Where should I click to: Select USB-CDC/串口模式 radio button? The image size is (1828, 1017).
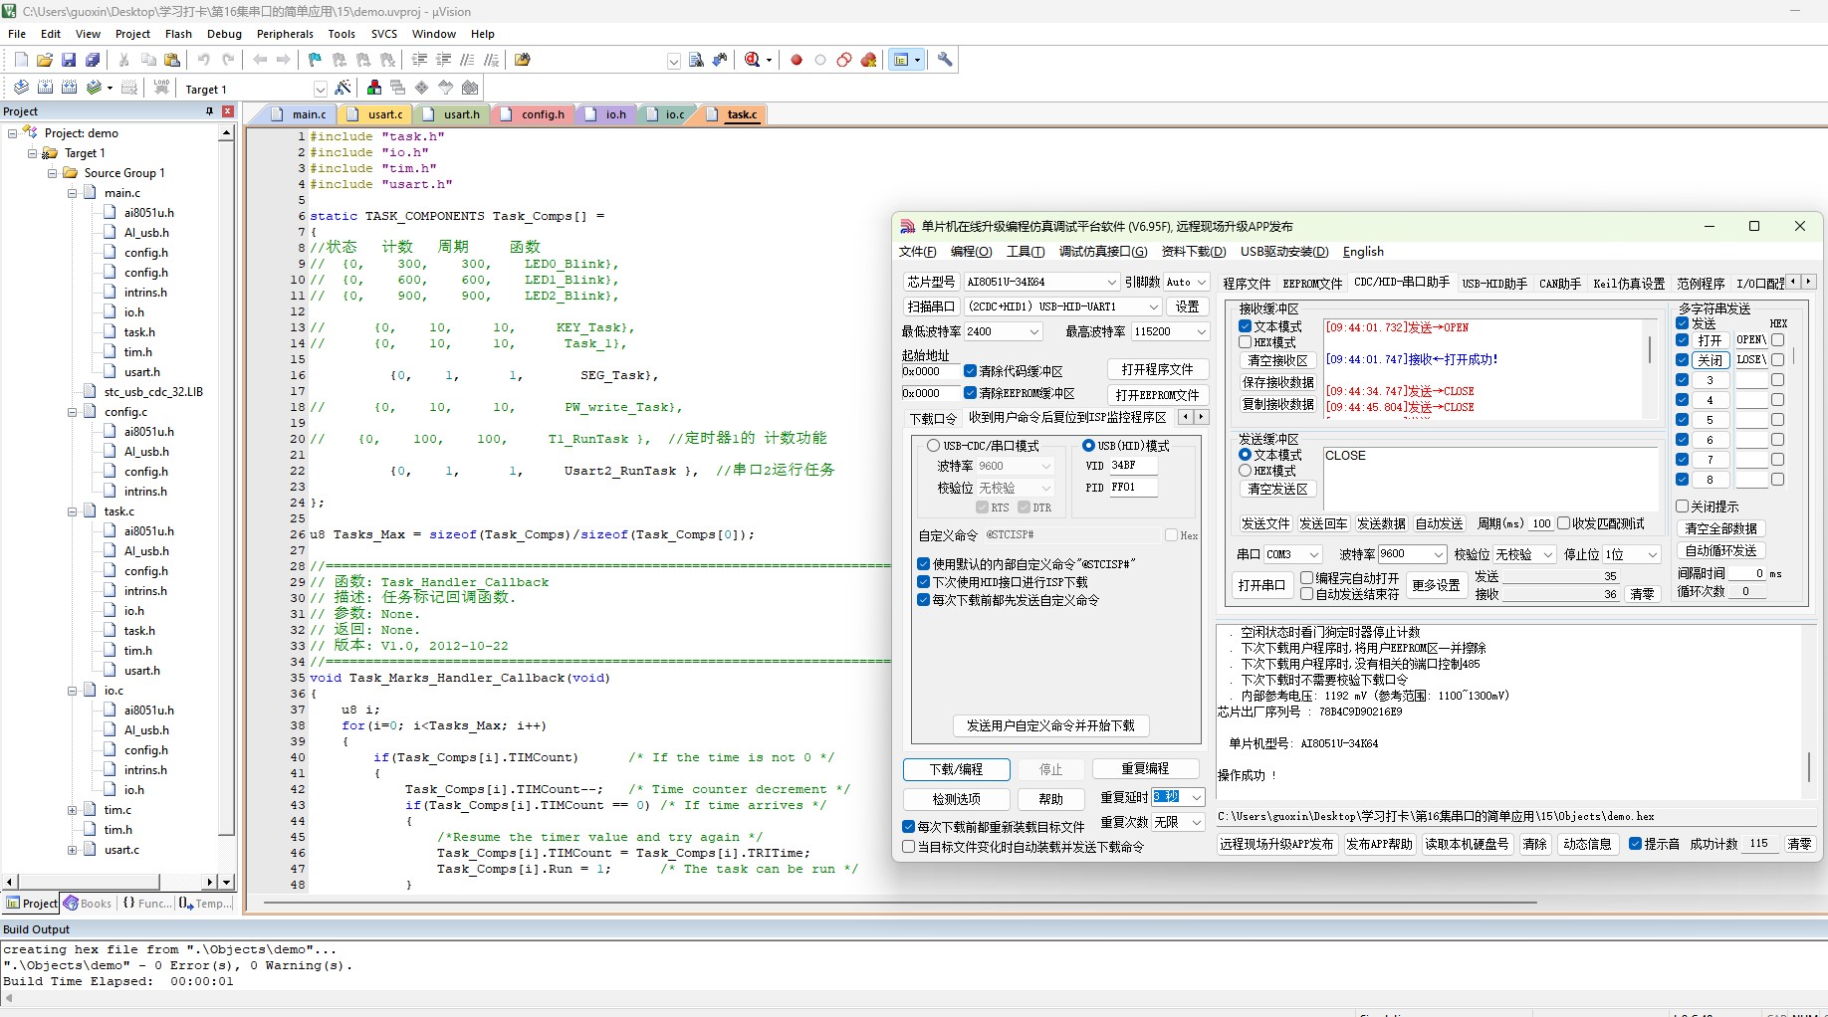(933, 446)
